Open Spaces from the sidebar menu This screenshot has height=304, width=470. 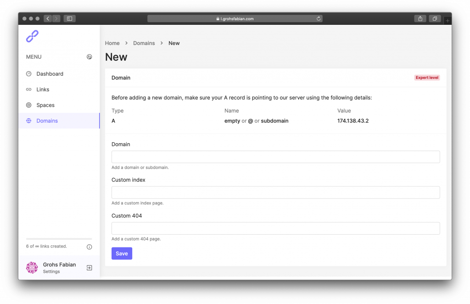(59, 105)
